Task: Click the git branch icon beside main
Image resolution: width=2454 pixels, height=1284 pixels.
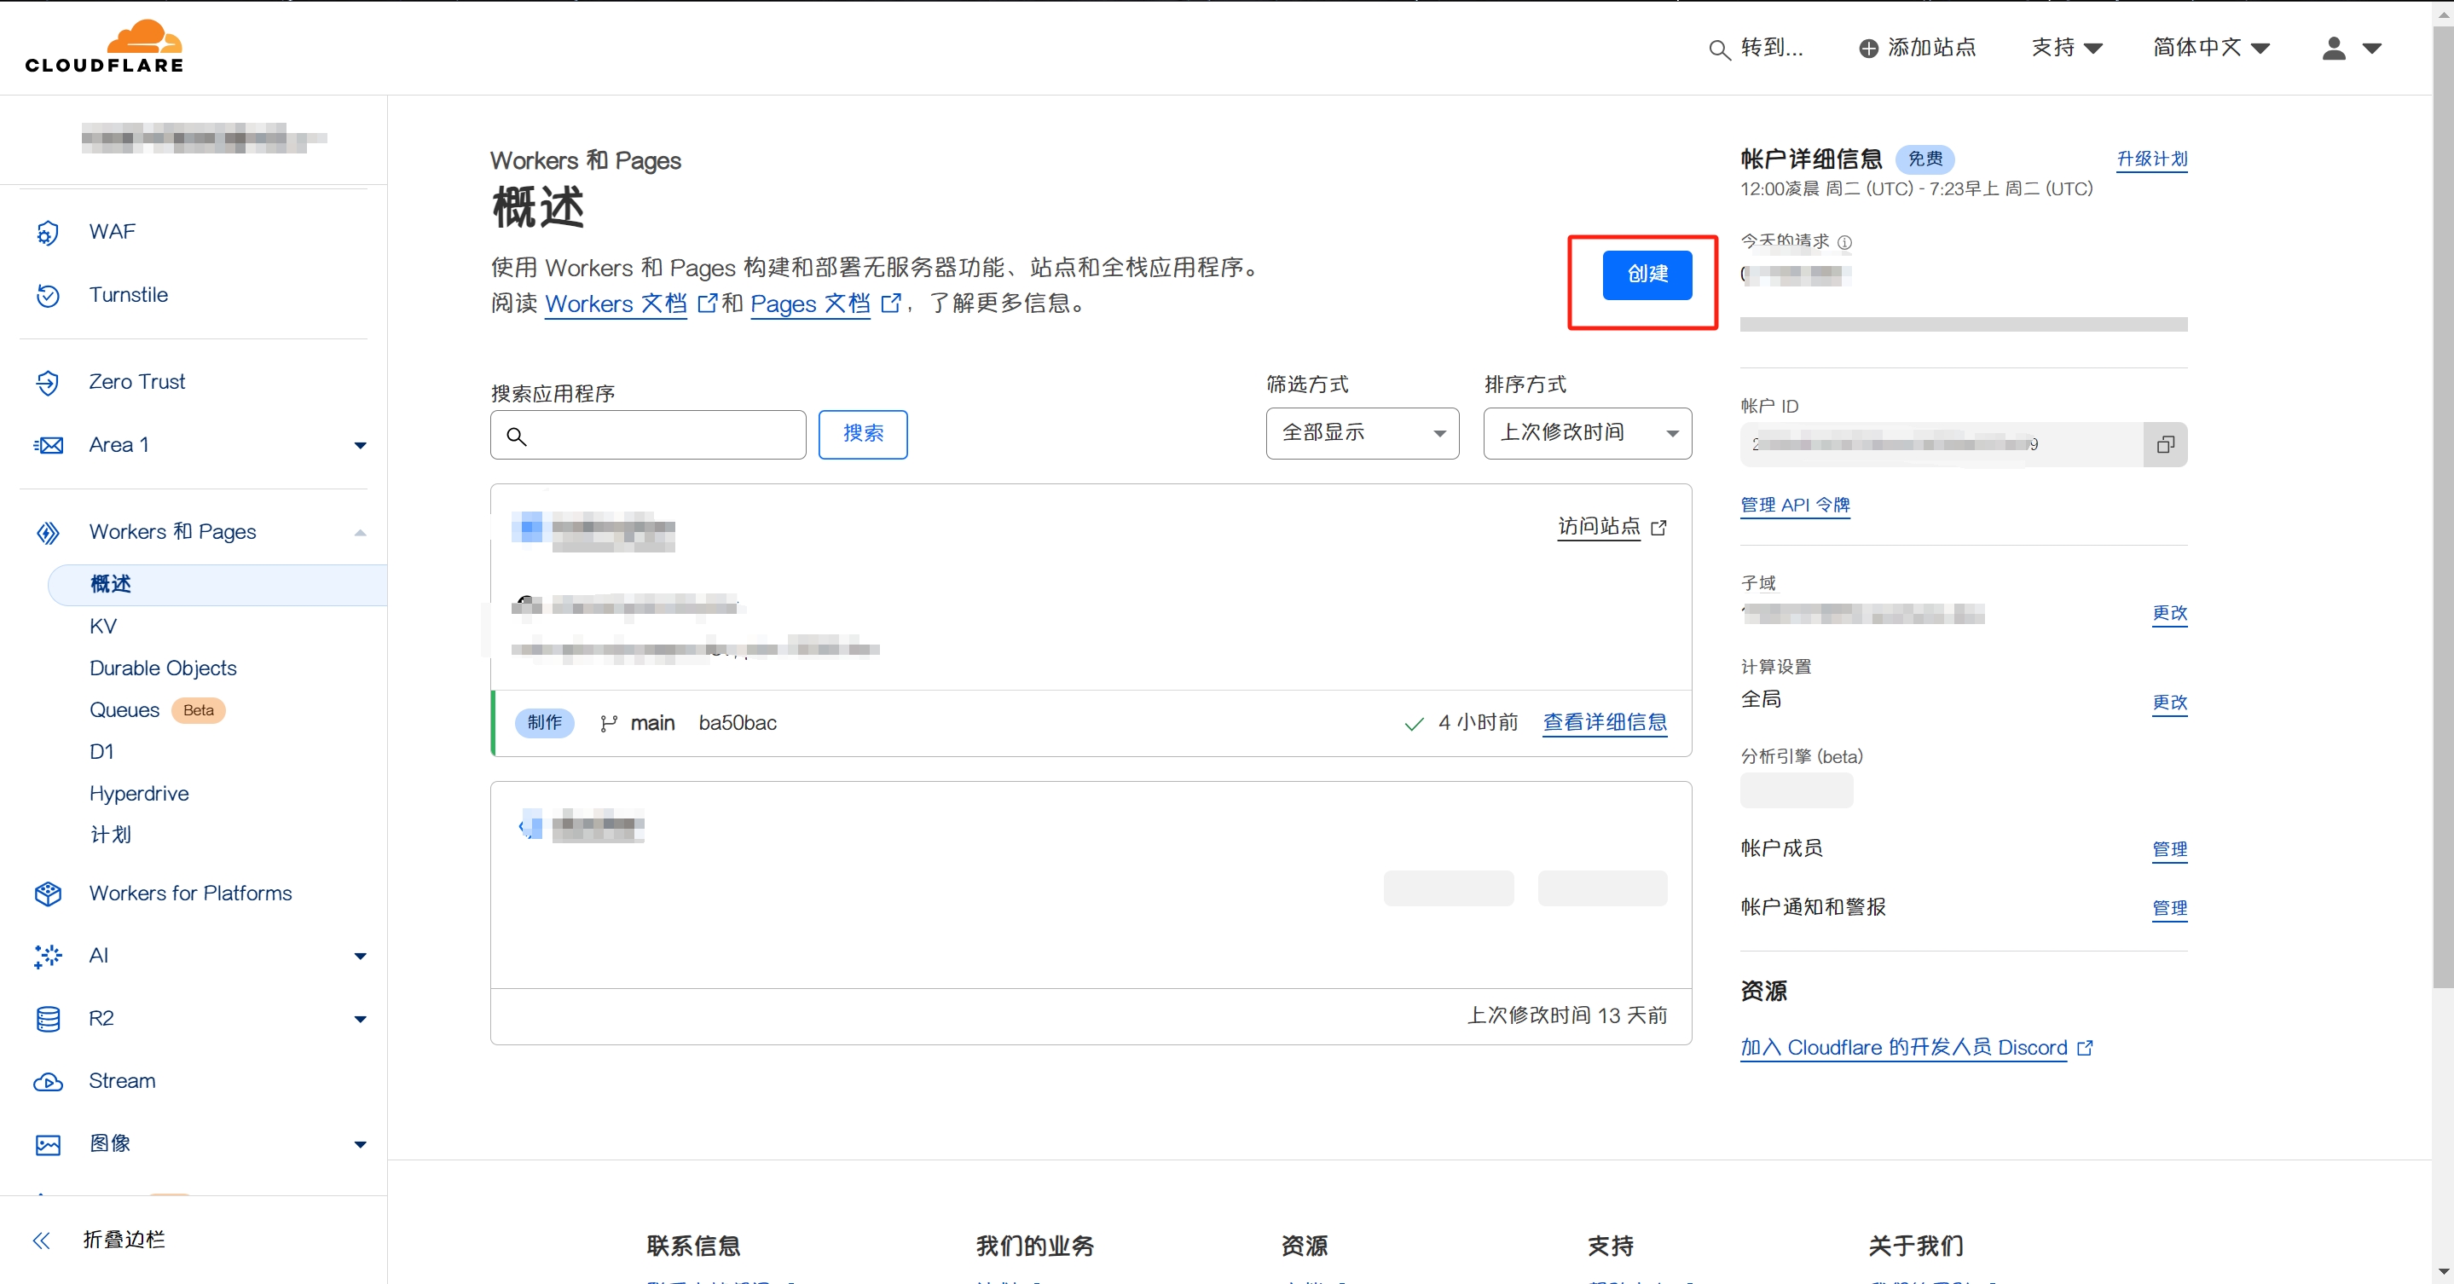Action: tap(609, 724)
